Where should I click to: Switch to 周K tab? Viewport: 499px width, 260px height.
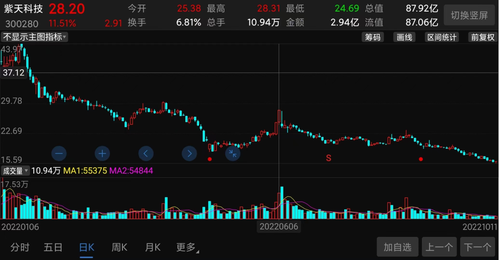[x=119, y=247]
